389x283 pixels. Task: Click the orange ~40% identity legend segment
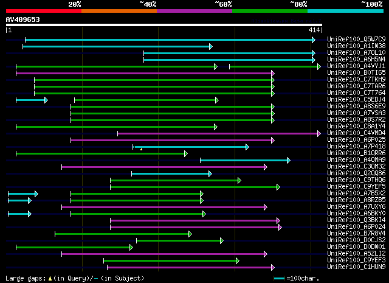[x=119, y=11]
